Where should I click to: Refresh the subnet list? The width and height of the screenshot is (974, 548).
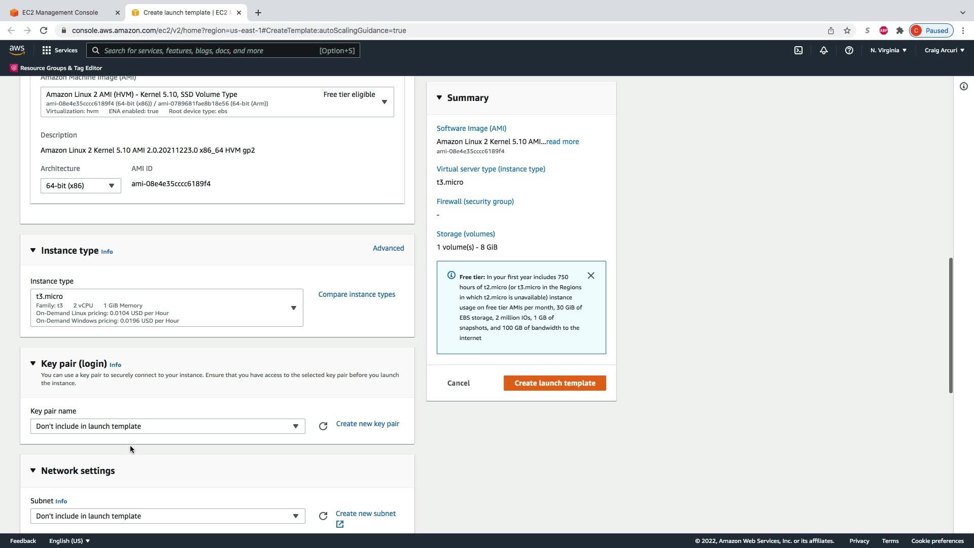[x=323, y=516]
